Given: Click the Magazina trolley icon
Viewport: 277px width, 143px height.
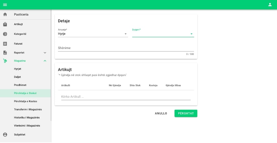Looking at the screenshot, I should click(x=5, y=61).
